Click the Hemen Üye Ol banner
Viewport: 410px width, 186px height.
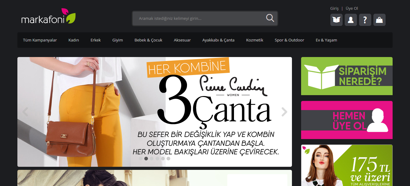(x=347, y=120)
